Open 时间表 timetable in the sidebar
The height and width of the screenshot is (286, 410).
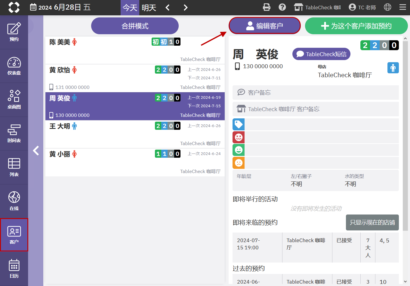click(14, 134)
